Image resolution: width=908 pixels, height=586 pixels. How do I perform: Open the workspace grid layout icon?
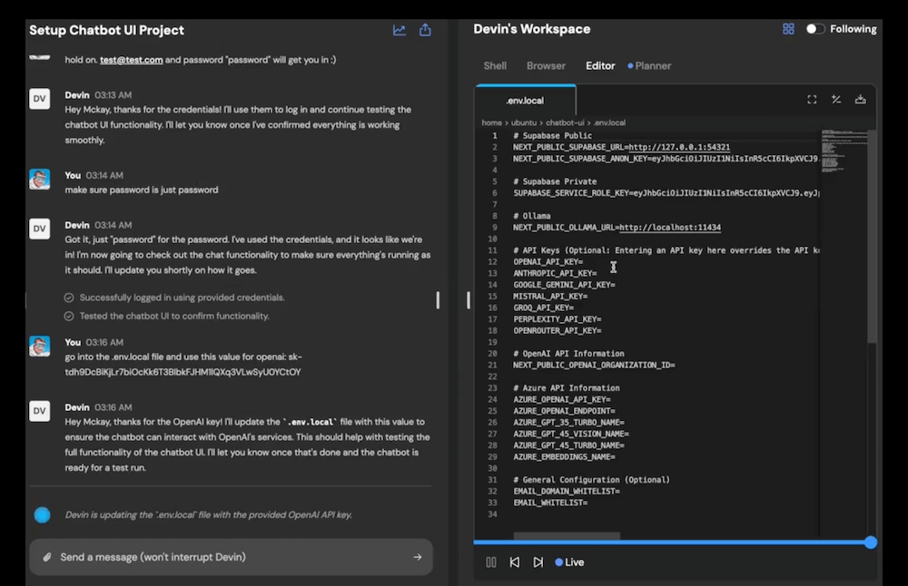(788, 29)
